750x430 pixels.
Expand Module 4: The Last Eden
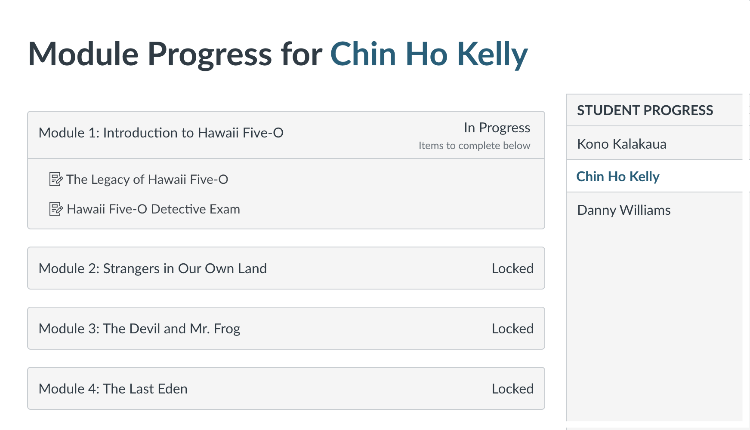coord(286,388)
